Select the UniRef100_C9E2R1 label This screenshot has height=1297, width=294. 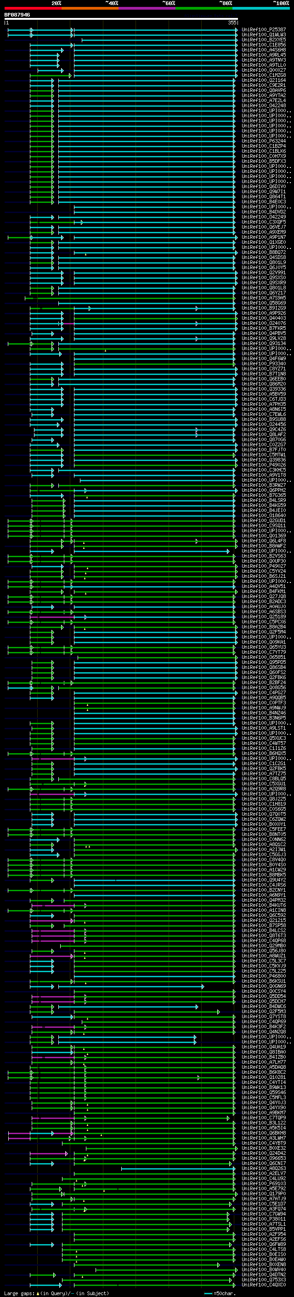(x=264, y=85)
